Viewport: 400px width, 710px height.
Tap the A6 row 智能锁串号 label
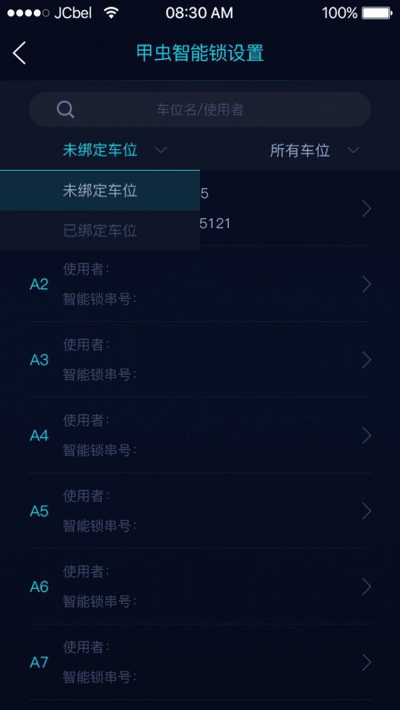coord(99,601)
